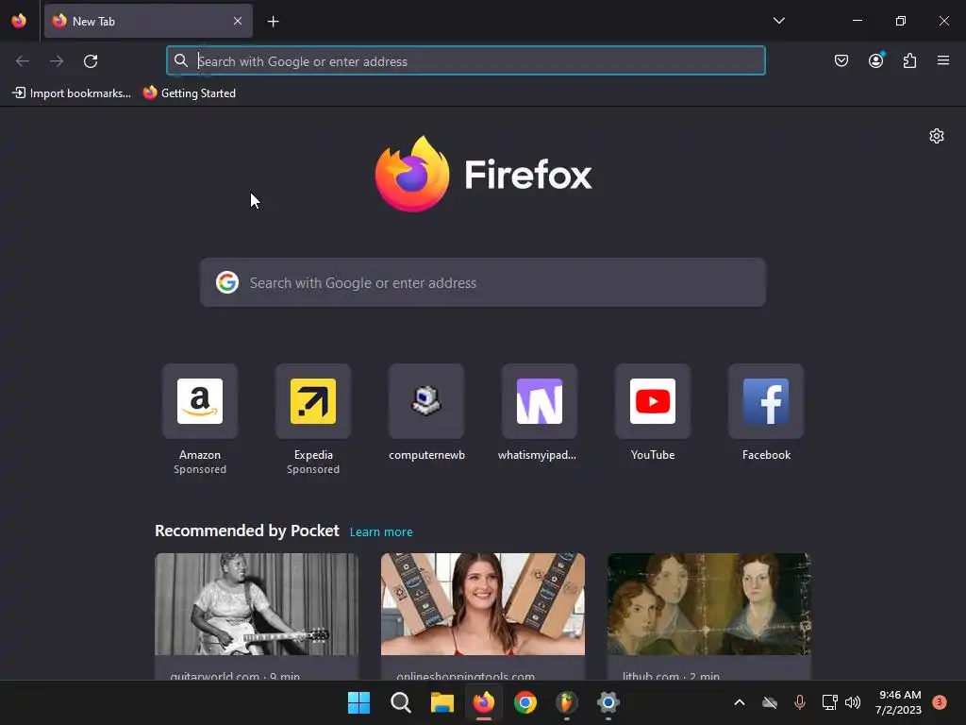The width and height of the screenshot is (966, 725).
Task: Open the Firefox account icon
Action: coord(875,60)
